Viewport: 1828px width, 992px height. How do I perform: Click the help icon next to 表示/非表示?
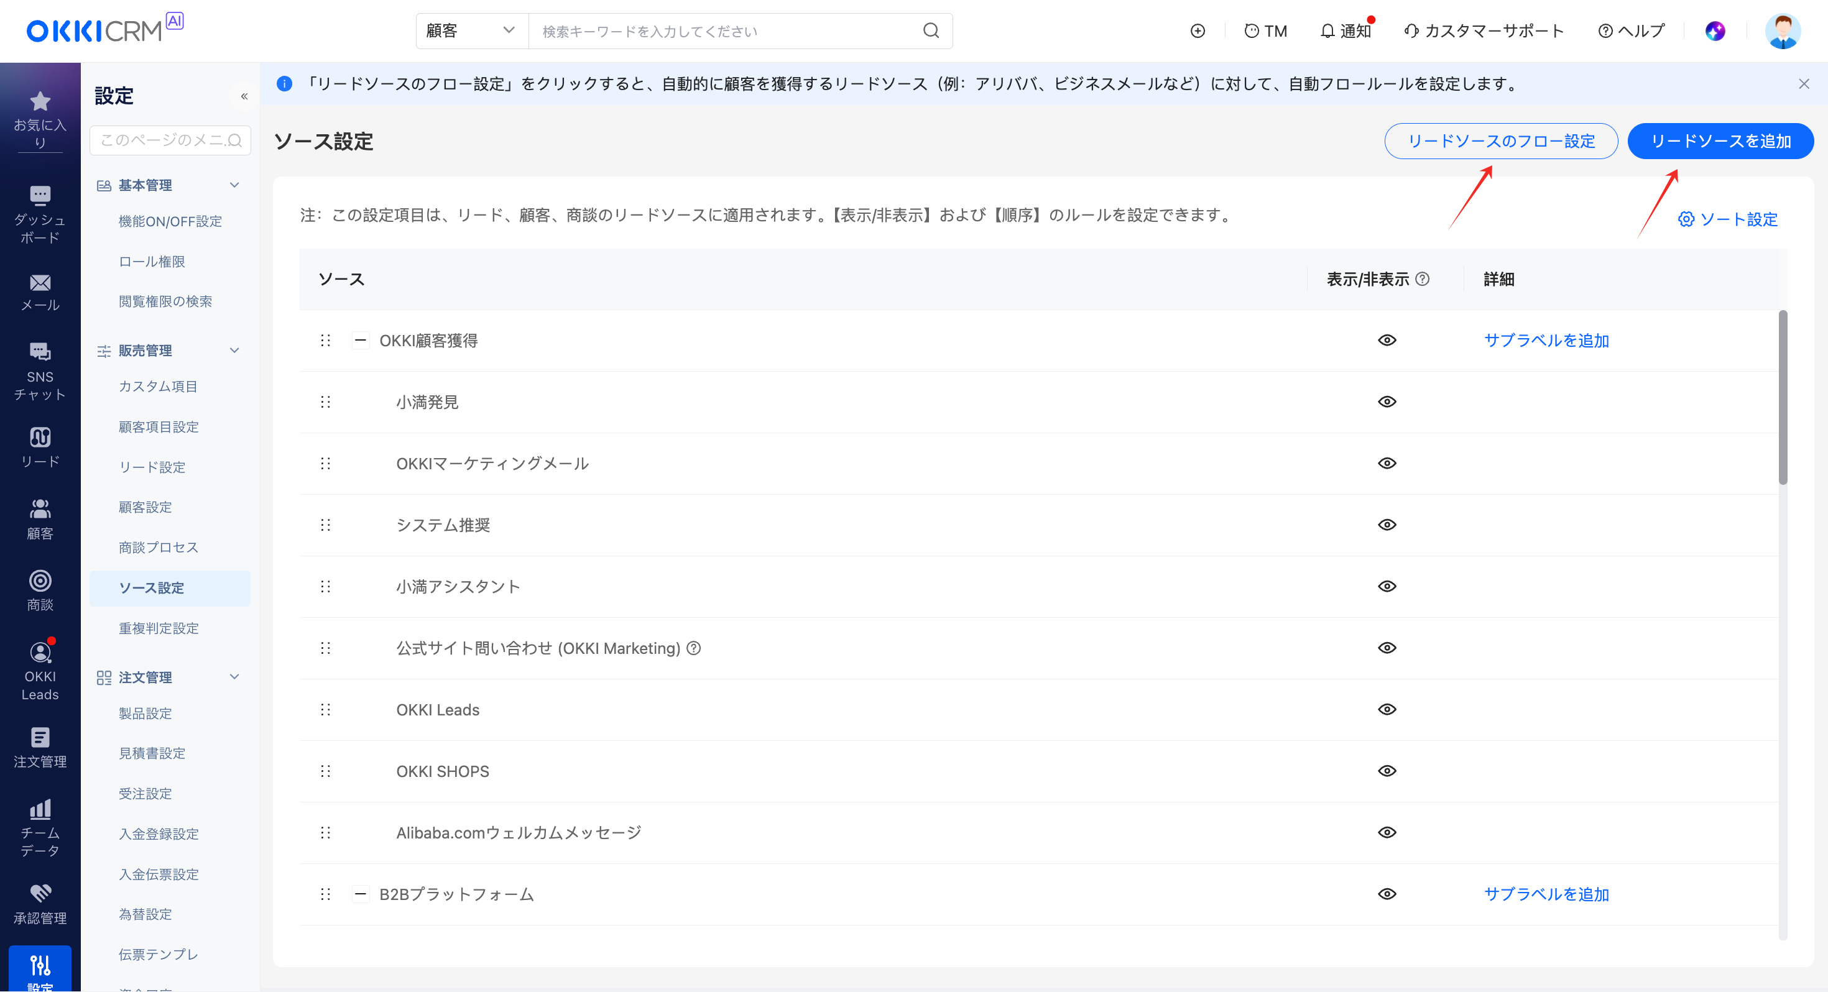tap(1422, 279)
